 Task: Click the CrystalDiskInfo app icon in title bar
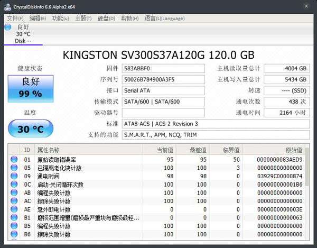point(7,7)
